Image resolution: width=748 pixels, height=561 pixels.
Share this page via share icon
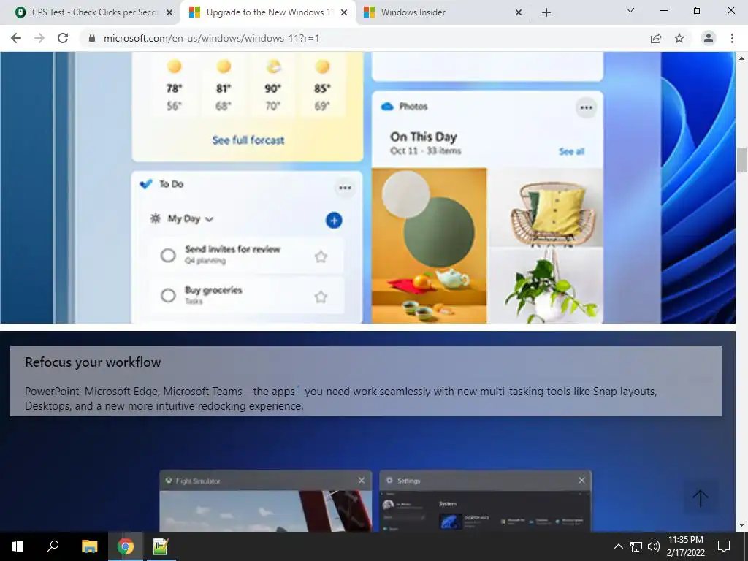click(656, 38)
